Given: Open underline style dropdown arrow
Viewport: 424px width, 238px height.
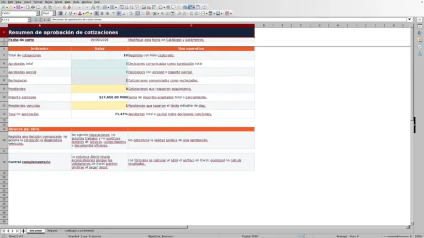Looking at the screenshot, I should (x=74, y=13).
